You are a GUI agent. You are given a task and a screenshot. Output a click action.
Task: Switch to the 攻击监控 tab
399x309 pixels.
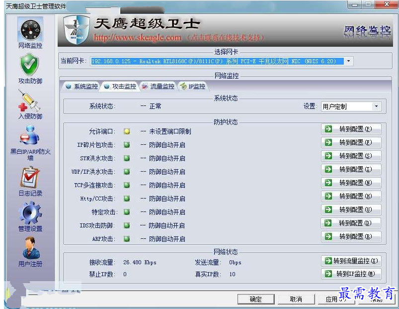(120, 87)
